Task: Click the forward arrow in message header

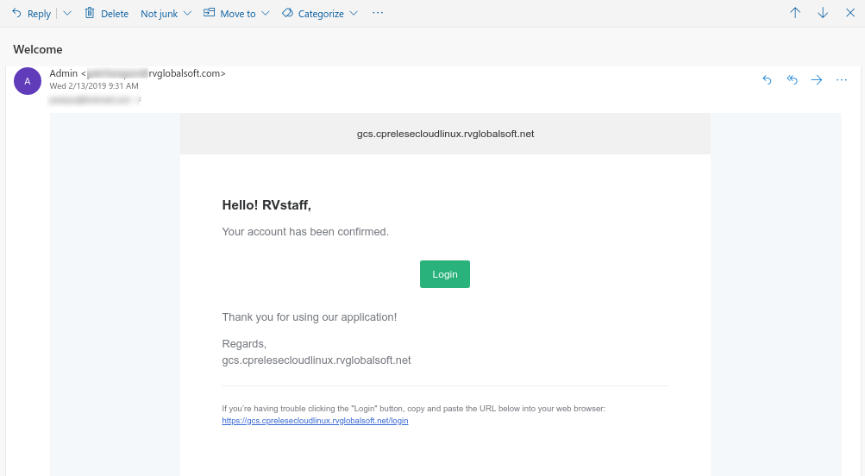Action: click(817, 80)
